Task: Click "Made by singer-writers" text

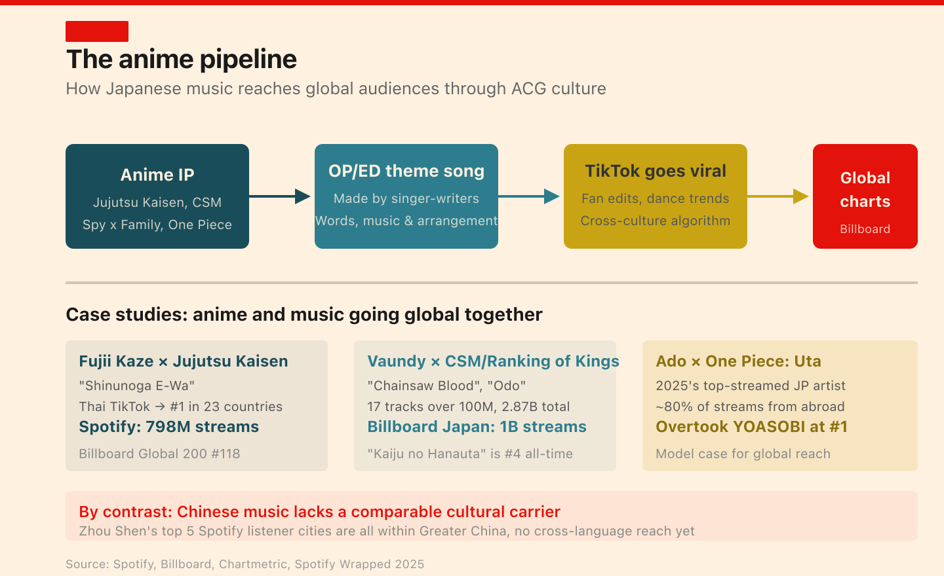Action: (406, 198)
